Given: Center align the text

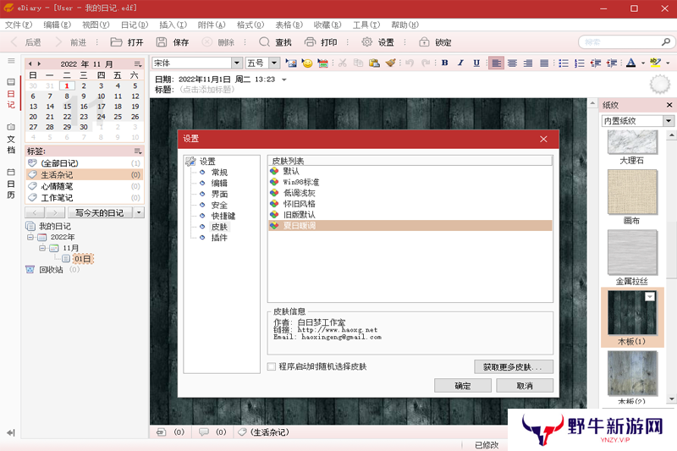Looking at the screenshot, I should point(513,63).
